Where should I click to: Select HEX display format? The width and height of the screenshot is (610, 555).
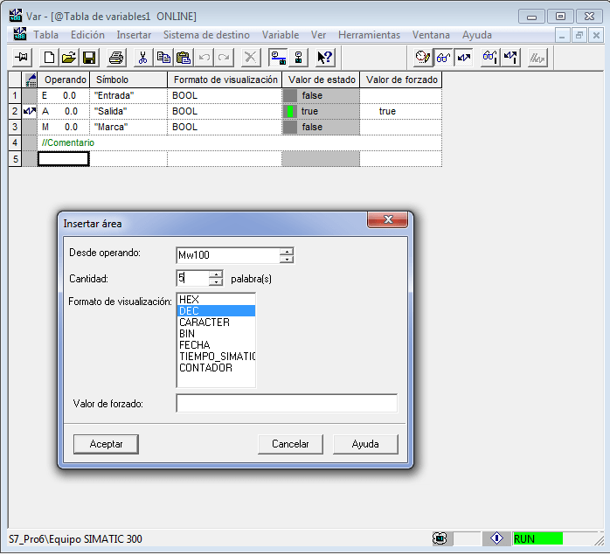pyautogui.click(x=216, y=299)
